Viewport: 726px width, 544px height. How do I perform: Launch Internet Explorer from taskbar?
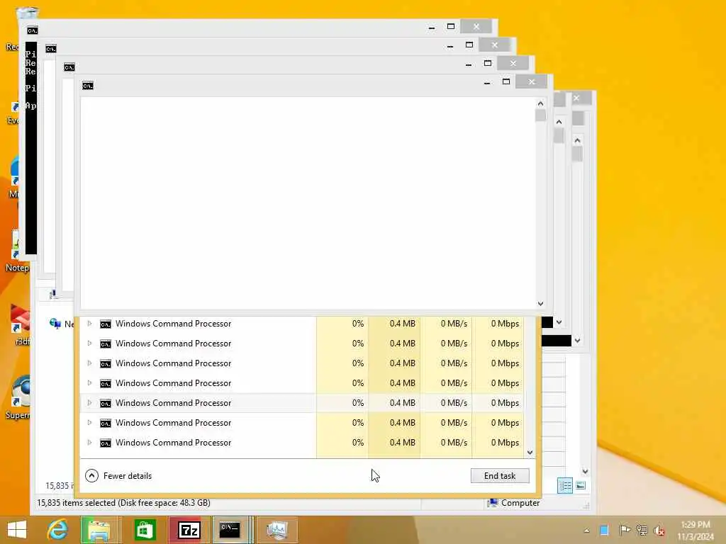pos(58,530)
